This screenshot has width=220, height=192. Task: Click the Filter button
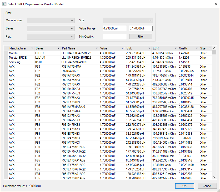click(141, 36)
